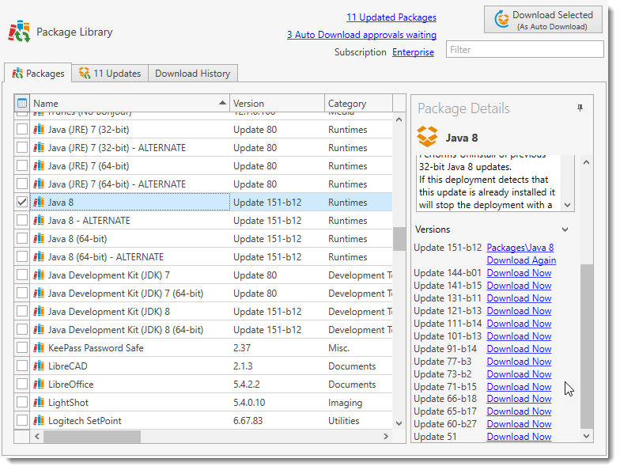Image resolution: width=620 pixels, height=470 pixels.
Task: Tick the Java 8 (64-bit) checkbox
Action: tap(22, 239)
